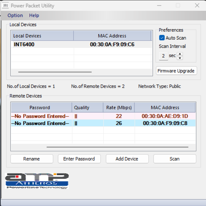
Task: Decrease scan interval with down arrow
Action: coord(180,58)
